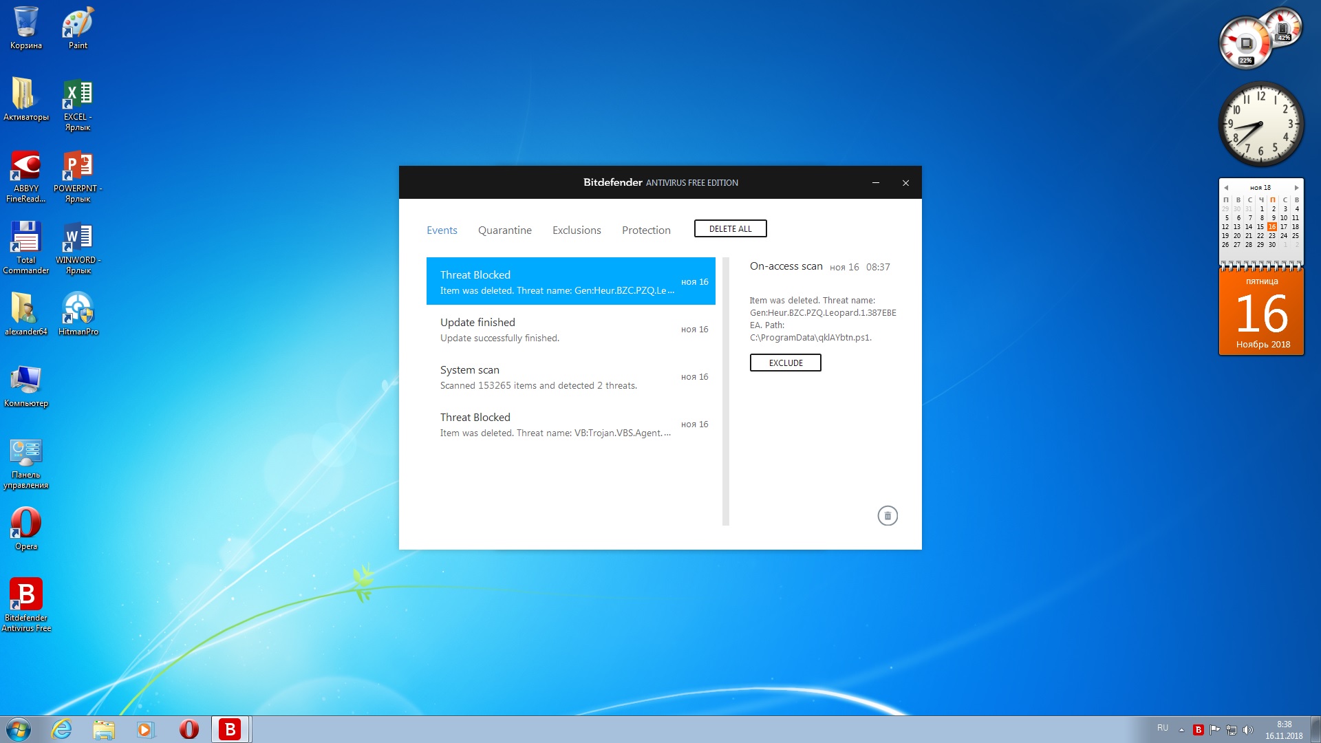Click the volume speaker icon in the tray
1321x743 pixels.
(x=1248, y=730)
